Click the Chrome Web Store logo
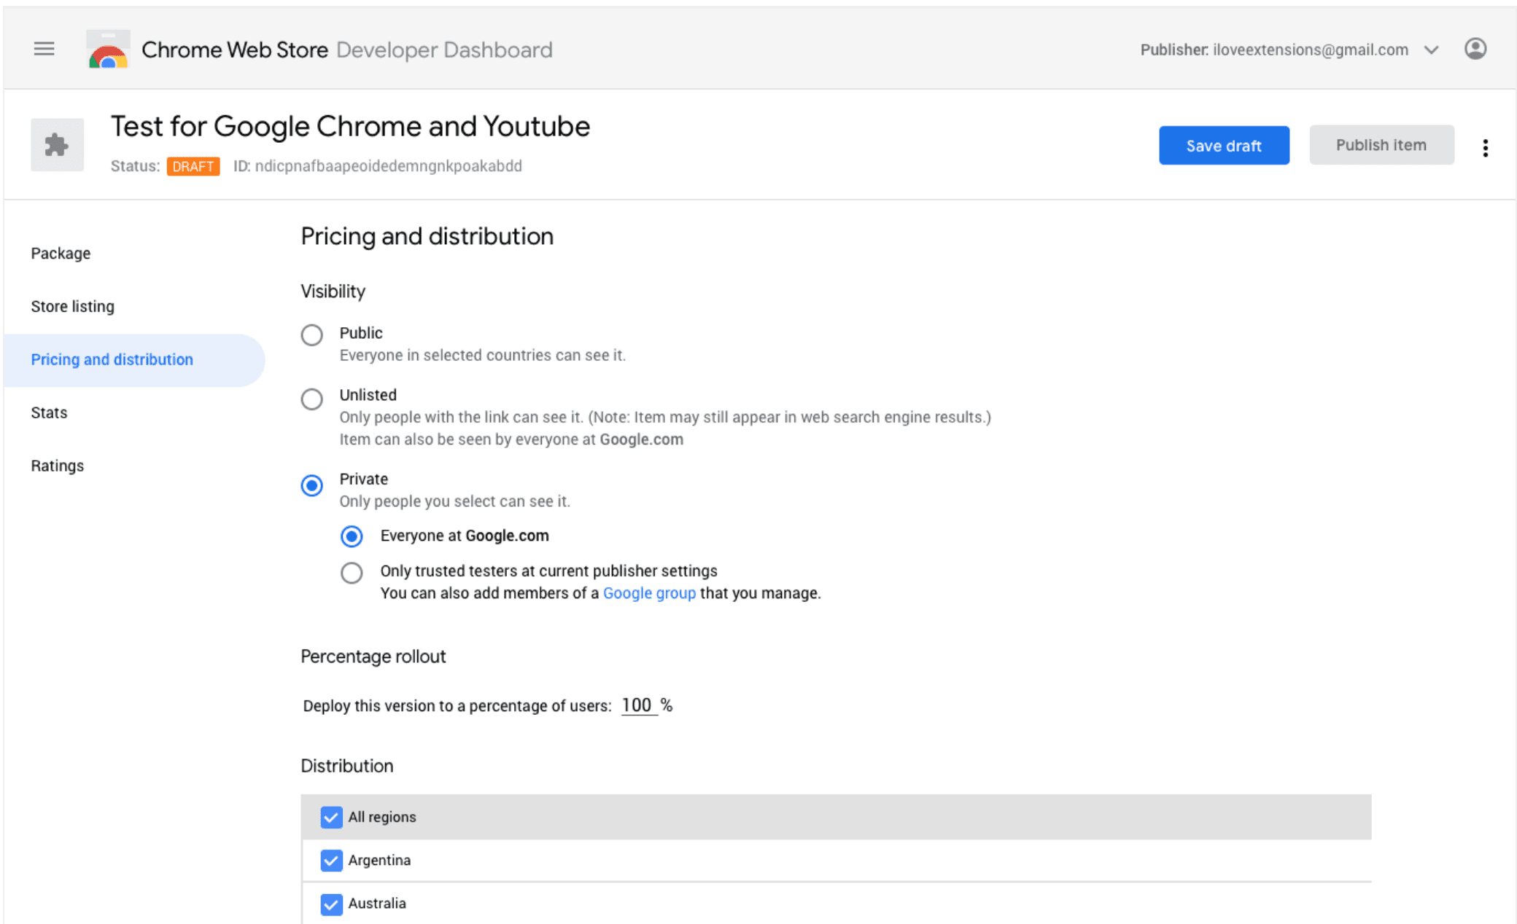Image resolution: width=1517 pixels, height=924 pixels. coord(108,49)
